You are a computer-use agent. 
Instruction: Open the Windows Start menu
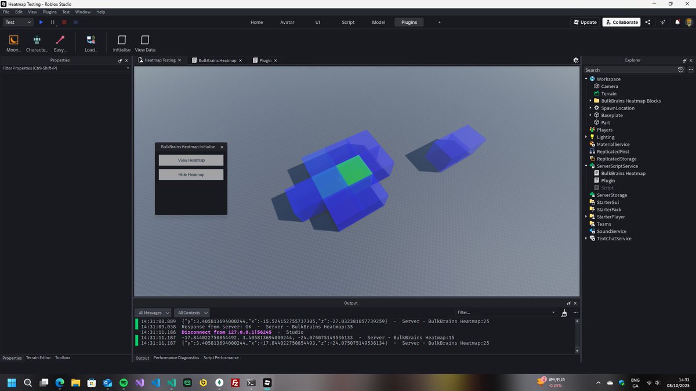point(12,383)
